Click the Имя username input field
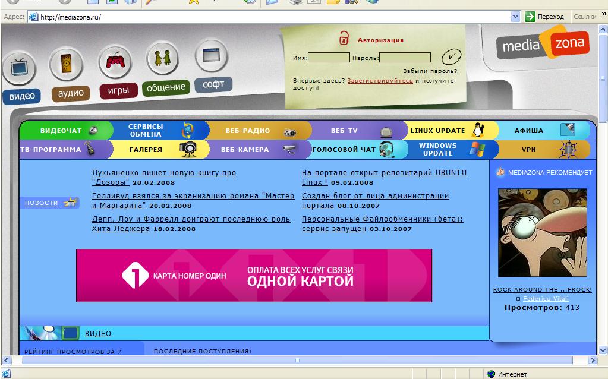608x379 pixels. click(329, 58)
